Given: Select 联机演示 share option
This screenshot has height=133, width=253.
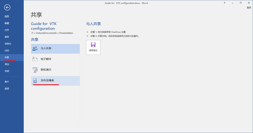Looking at the screenshot, I should pos(56,70).
